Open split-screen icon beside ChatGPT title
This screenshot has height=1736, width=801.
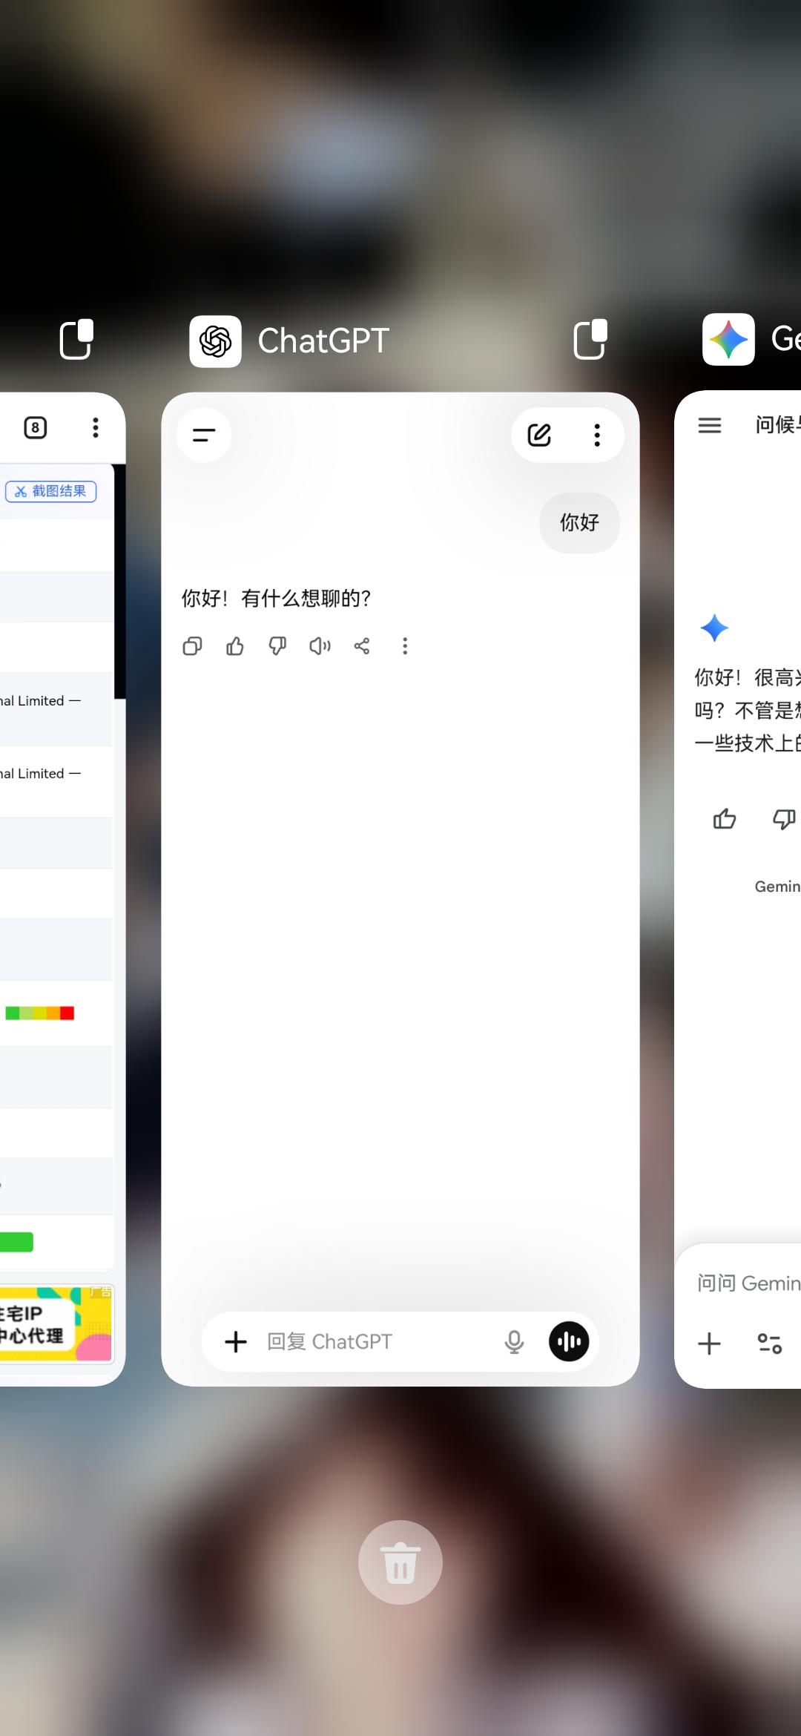(x=590, y=340)
